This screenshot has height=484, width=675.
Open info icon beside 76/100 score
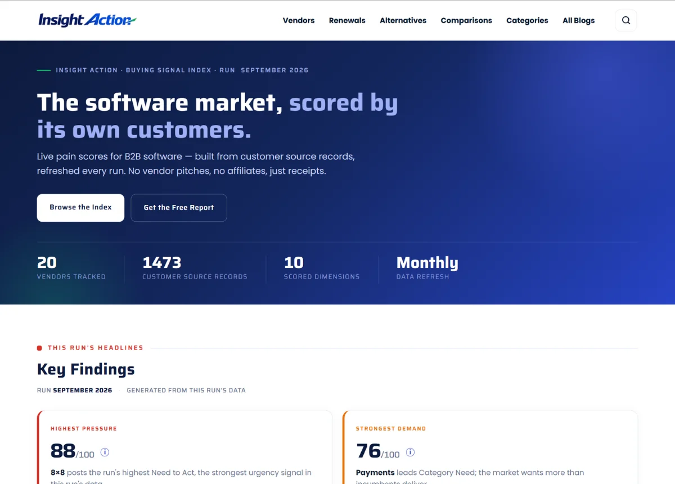click(410, 452)
